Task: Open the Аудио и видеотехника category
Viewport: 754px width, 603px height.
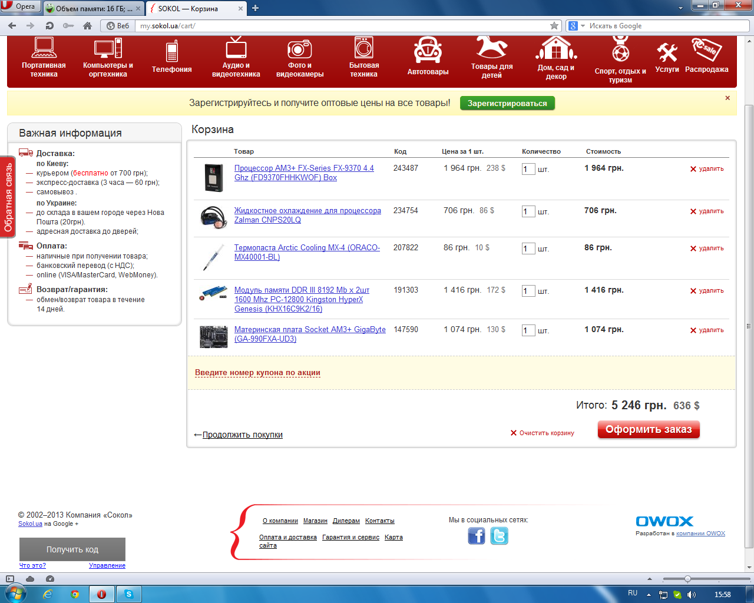Action: click(236, 57)
